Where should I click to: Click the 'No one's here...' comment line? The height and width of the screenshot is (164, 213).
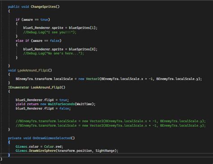[53, 53]
